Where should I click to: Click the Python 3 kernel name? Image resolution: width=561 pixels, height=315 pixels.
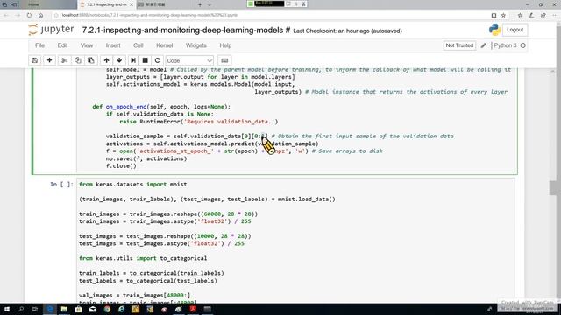(x=505, y=45)
